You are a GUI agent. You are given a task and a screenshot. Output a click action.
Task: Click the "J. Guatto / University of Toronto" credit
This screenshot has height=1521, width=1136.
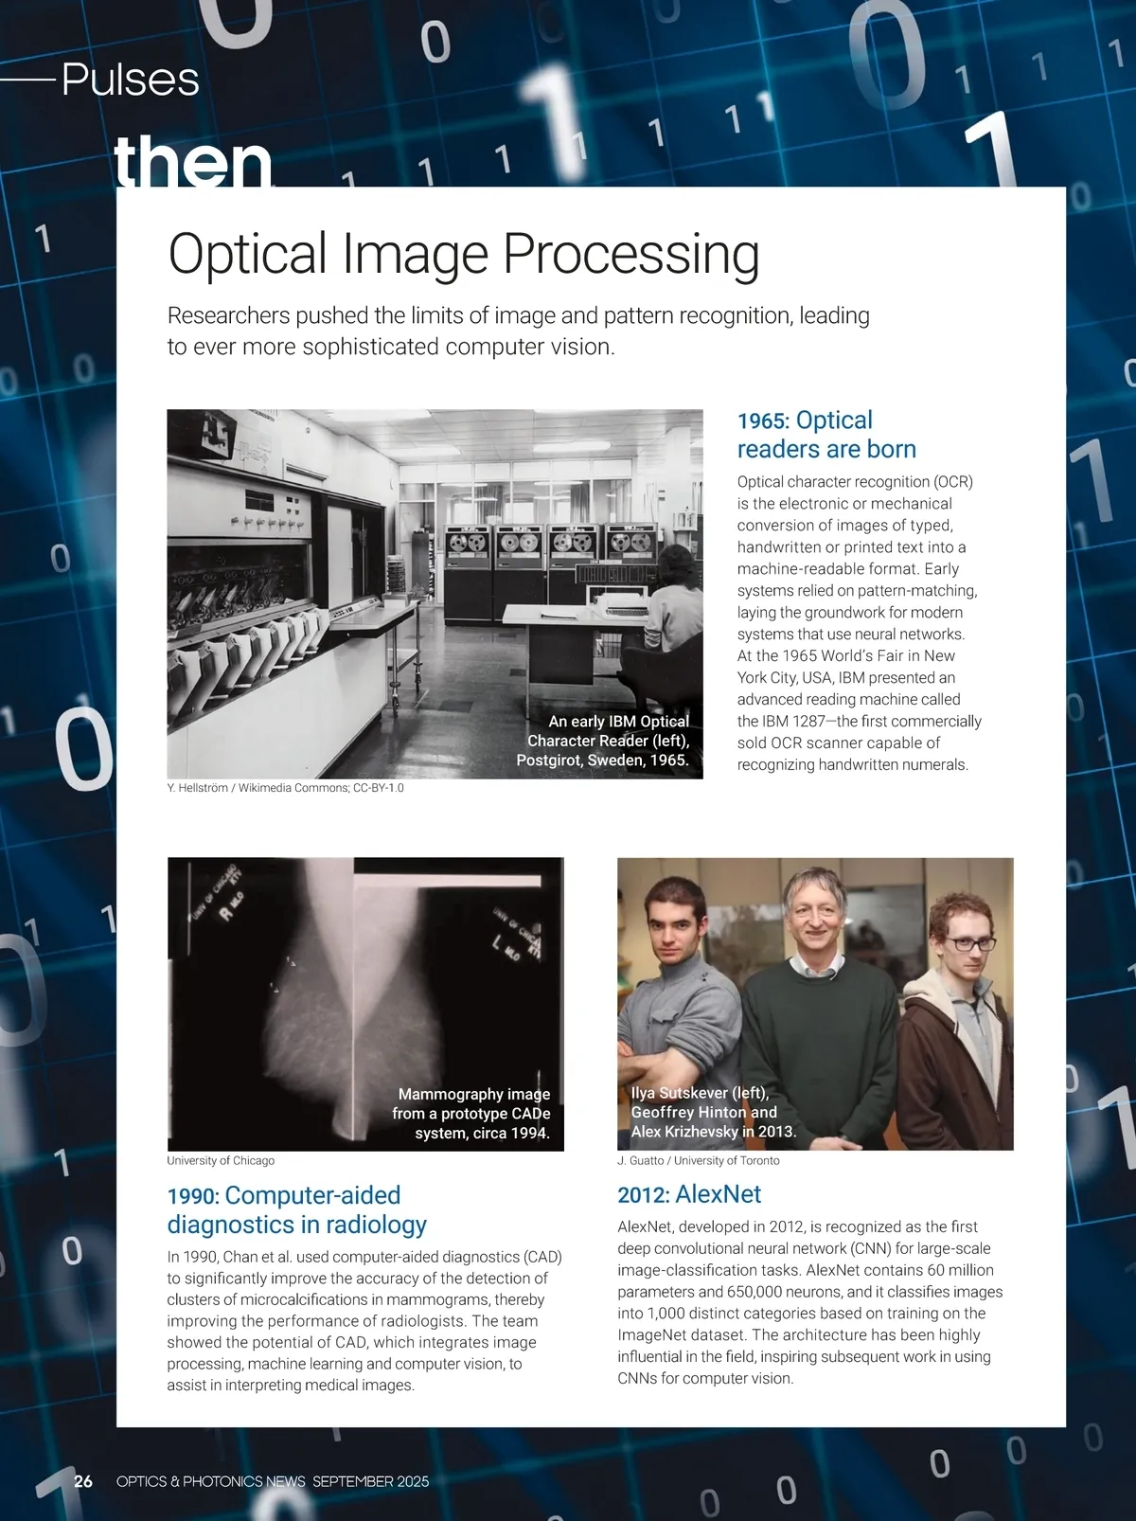click(x=699, y=1160)
